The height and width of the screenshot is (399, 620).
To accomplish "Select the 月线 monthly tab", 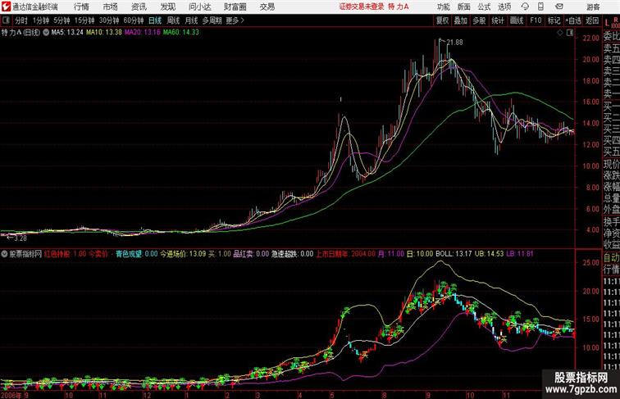I will [x=191, y=20].
